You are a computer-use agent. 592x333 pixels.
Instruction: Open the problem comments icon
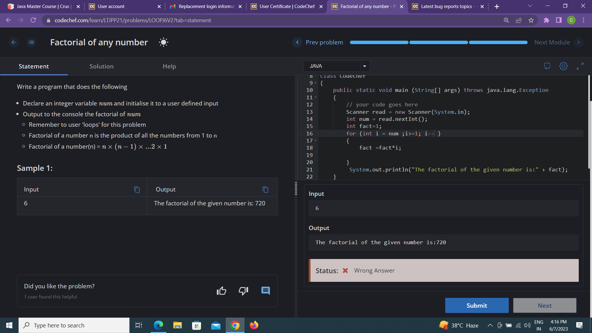tap(265, 291)
